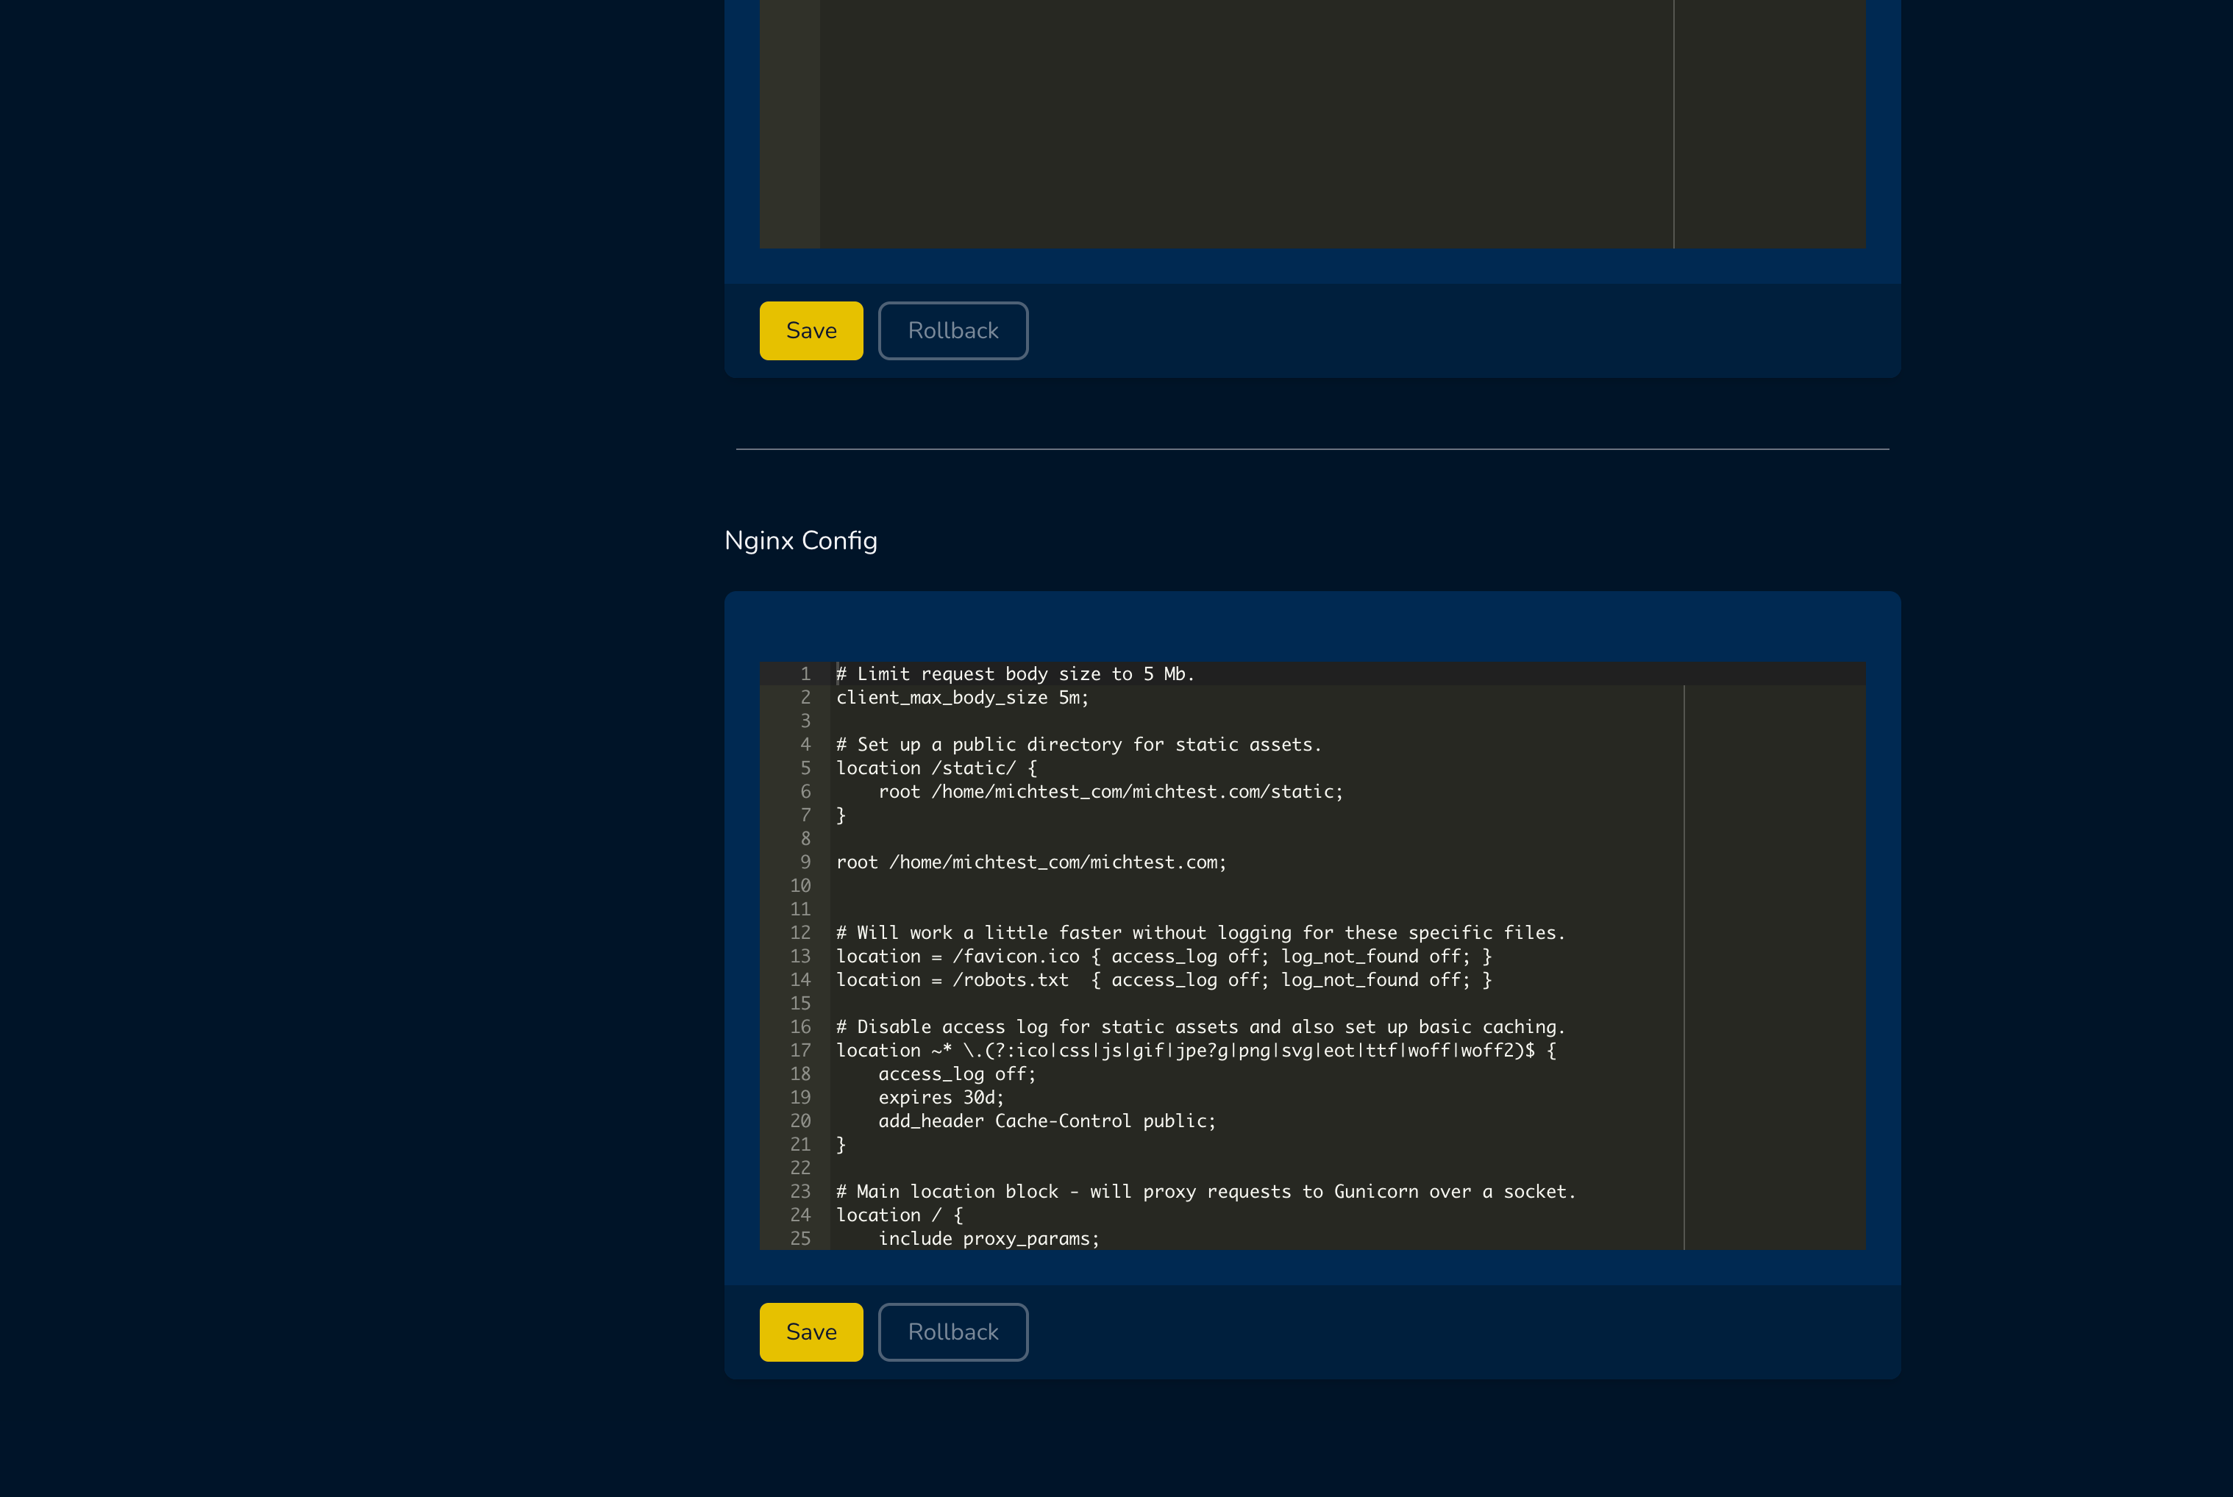This screenshot has height=1497, width=2233.
Task: Click gutter line number 1
Action: 804,674
